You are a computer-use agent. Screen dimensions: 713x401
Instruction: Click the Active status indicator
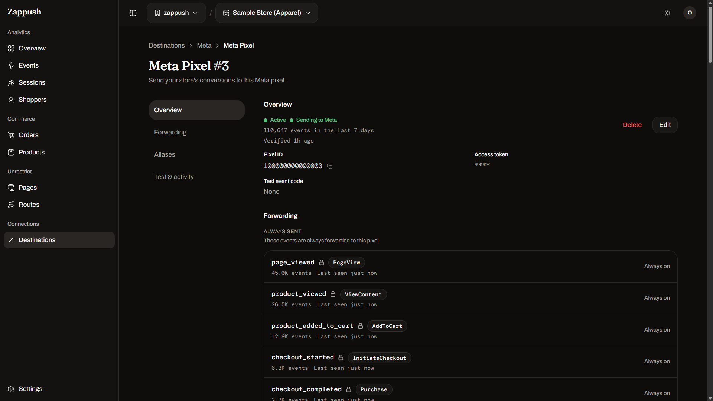(x=275, y=120)
